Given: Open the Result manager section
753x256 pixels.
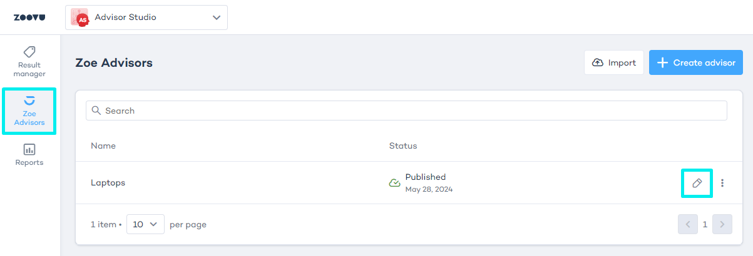Looking at the screenshot, I should coord(29,61).
